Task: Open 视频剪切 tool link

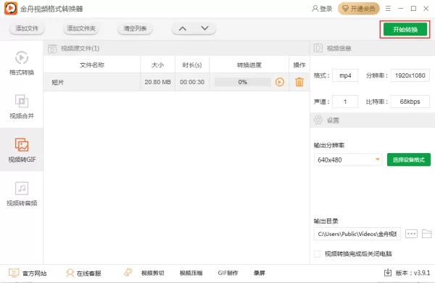Action: (x=152, y=274)
